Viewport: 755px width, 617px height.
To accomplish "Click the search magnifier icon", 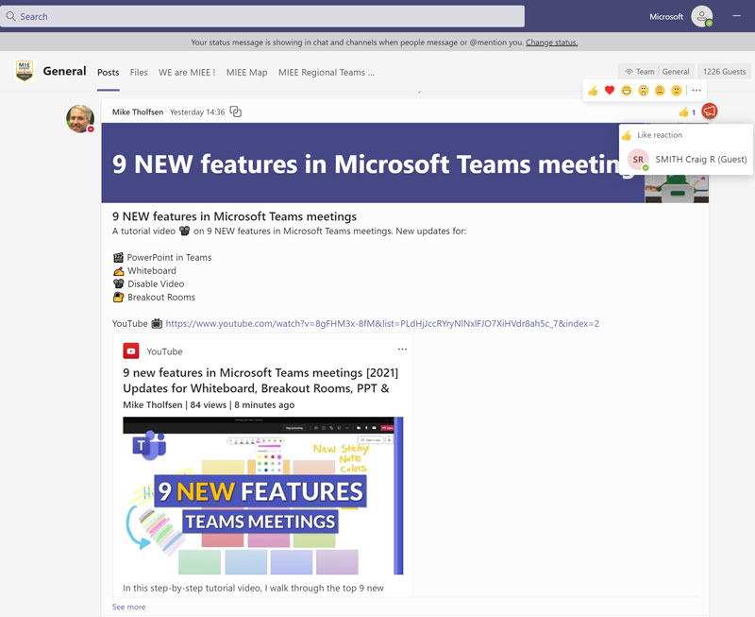I will pos(10,16).
